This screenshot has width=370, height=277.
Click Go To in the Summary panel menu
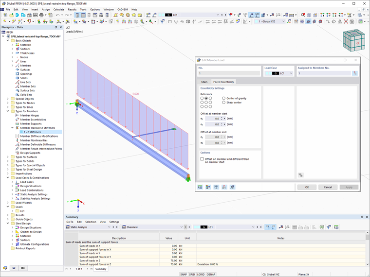70,222
